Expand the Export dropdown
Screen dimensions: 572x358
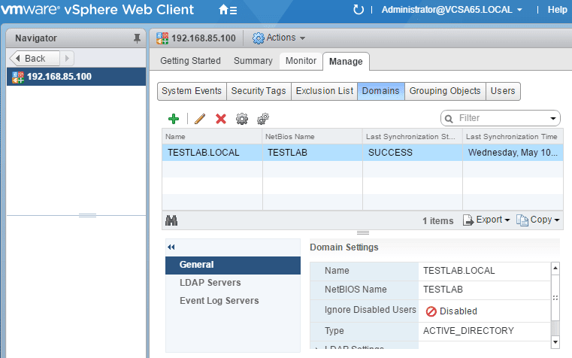tap(486, 220)
